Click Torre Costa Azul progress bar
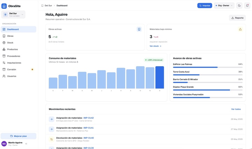This screenshot has width=252, height=149. coord(208,75)
